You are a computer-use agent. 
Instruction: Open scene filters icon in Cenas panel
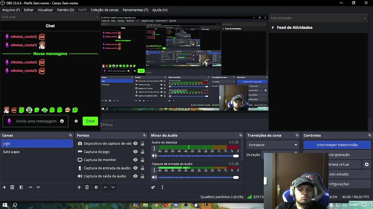pos(21,187)
